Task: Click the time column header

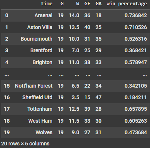Action: pyautogui.click(x=47, y=3)
